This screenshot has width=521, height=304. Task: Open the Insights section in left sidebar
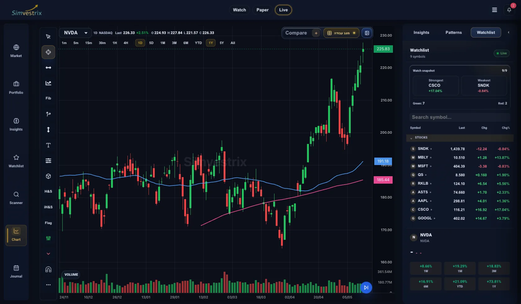tap(16, 124)
